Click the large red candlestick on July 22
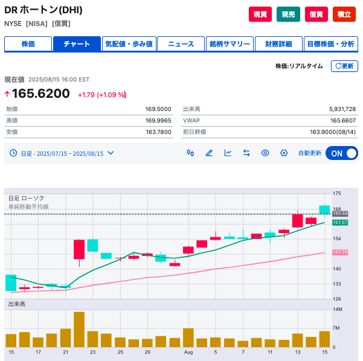 [79, 249]
